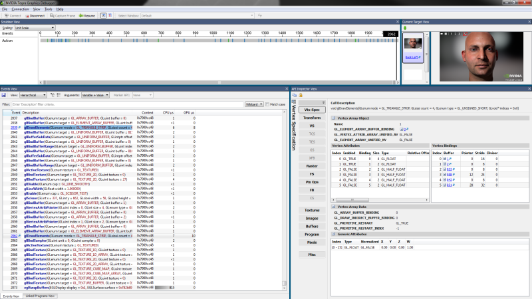Open buffer 833 link in Vertex Bindings
Screen dimensions: 532x299
[449, 169]
